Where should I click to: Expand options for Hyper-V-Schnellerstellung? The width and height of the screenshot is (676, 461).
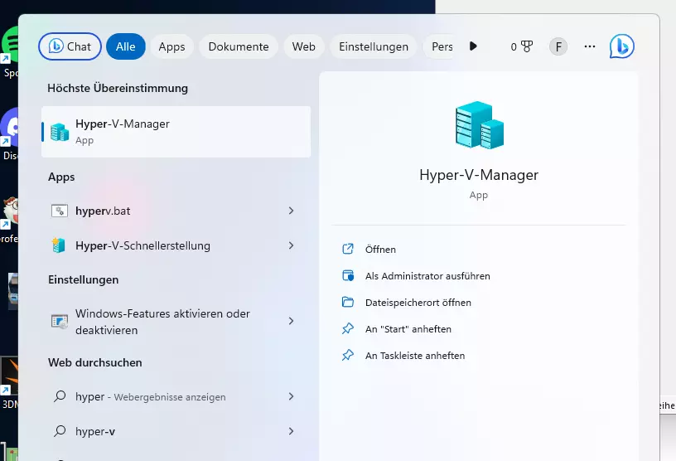tap(291, 246)
